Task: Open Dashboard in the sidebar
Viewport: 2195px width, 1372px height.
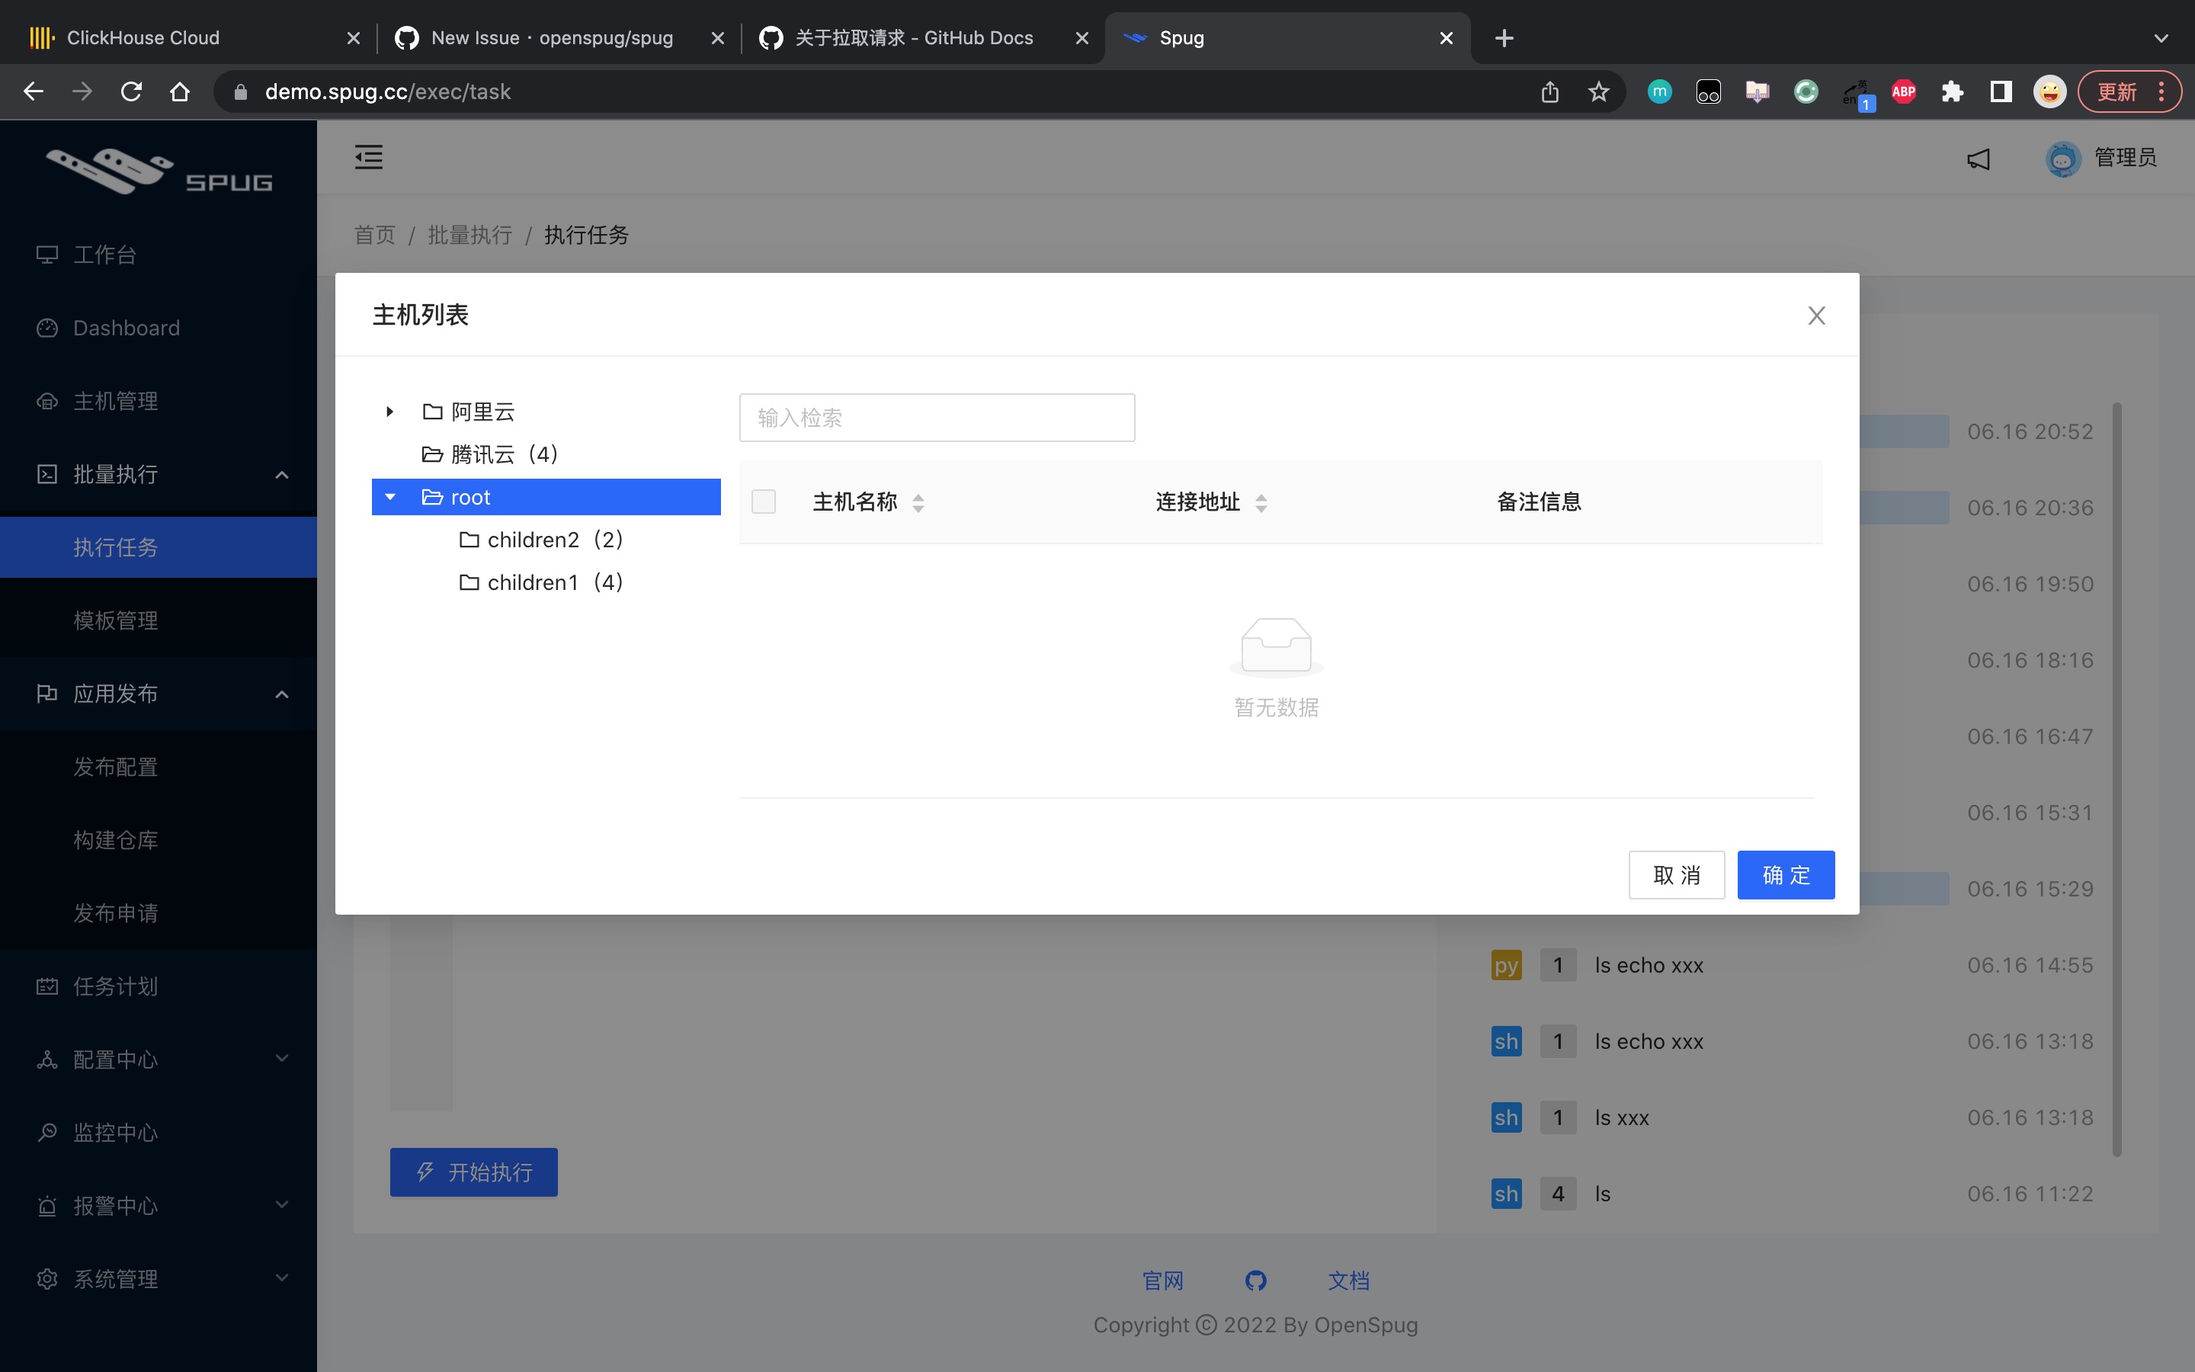Action: (159, 328)
